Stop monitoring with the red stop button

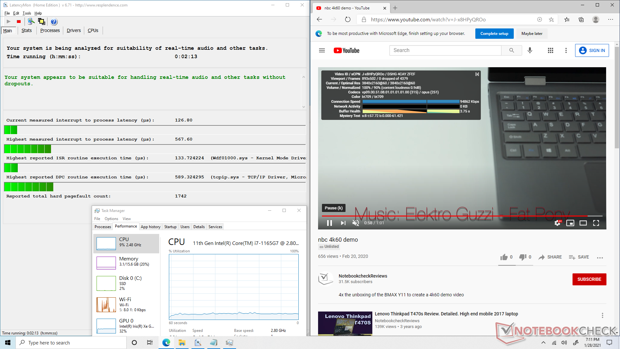tap(19, 22)
